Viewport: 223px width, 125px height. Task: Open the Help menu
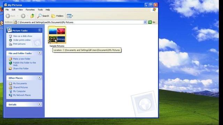48,10
